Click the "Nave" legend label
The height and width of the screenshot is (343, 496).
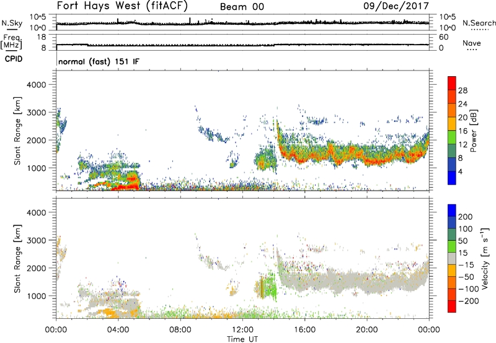(472, 43)
